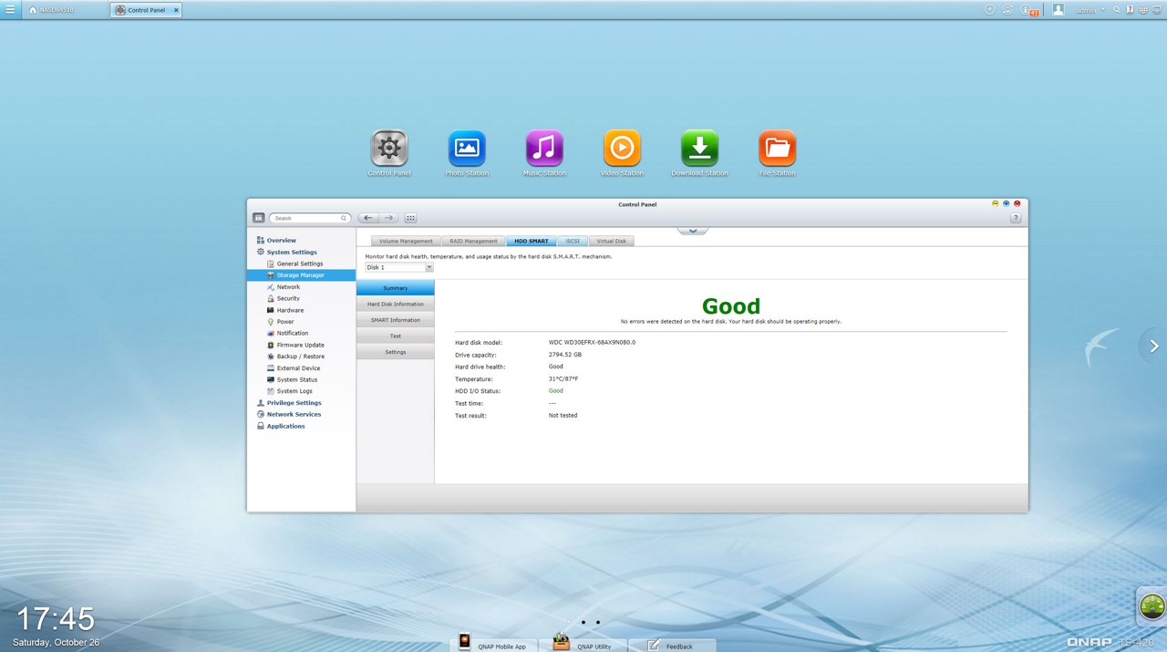Open the Feedback shortcut
Screen dimensions: 1167x652
coord(672,644)
